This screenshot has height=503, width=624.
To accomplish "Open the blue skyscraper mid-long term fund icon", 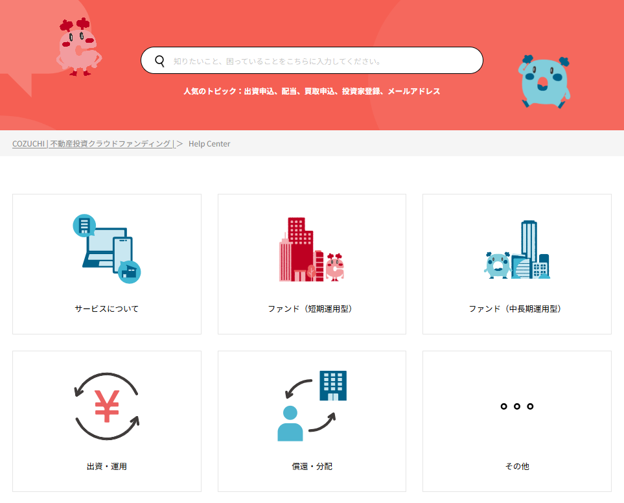I will 517,250.
